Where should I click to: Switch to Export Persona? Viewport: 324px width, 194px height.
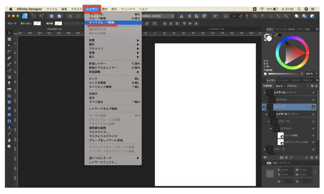point(41,16)
